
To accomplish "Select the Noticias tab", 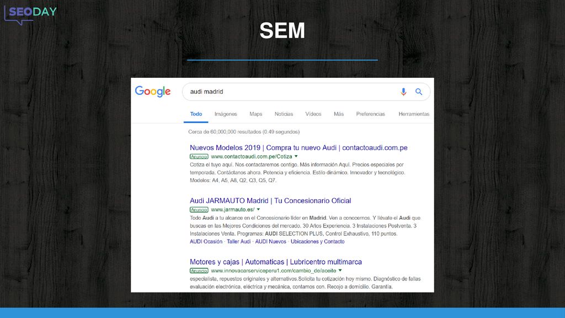I will click(x=284, y=114).
